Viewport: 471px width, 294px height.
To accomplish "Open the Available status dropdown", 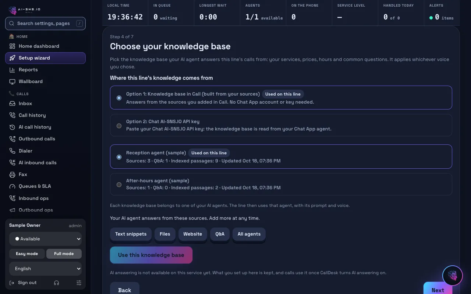I will [45, 239].
